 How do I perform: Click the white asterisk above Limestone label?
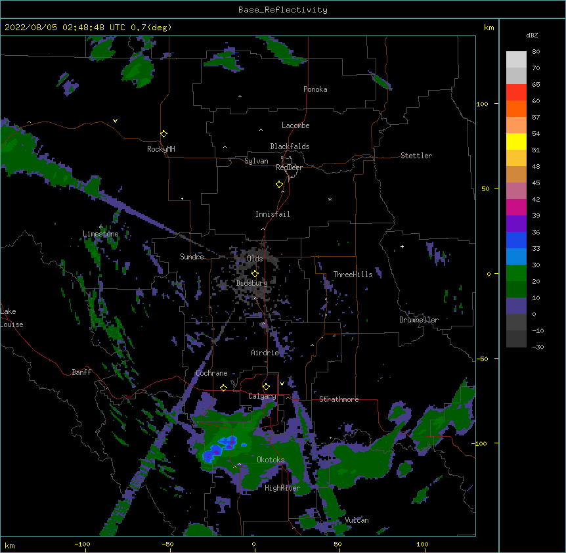pyautogui.click(x=100, y=227)
